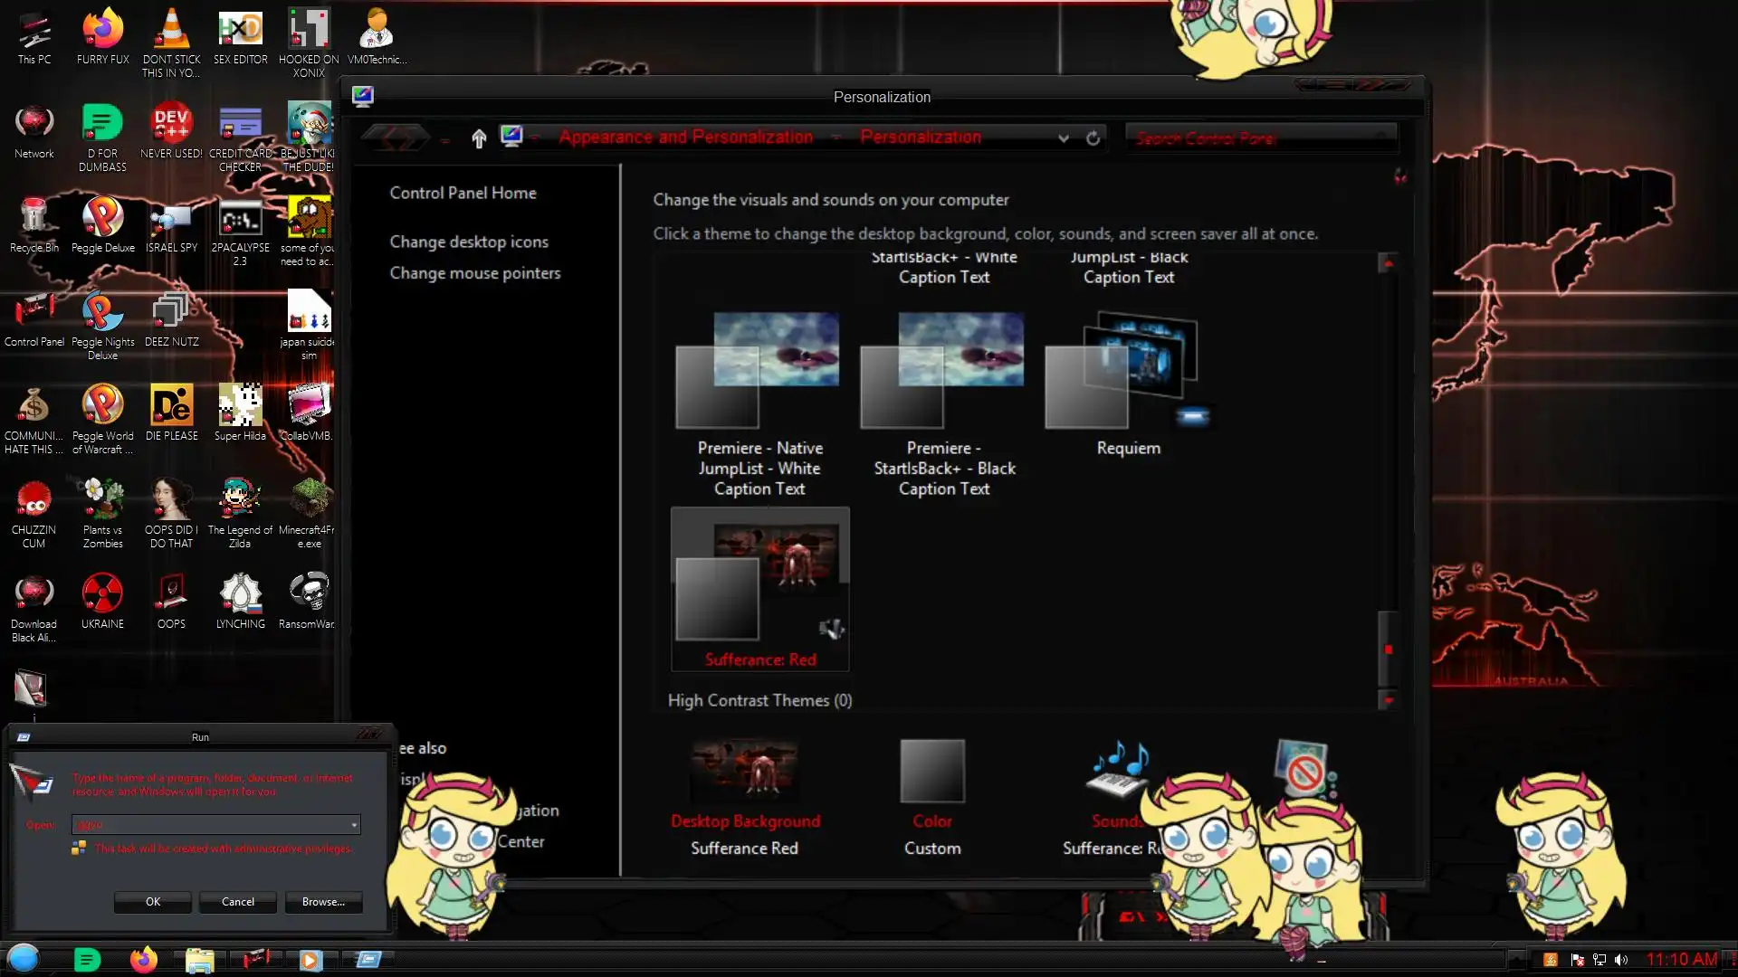Click the File Explorer taskbar icon
Image resolution: width=1738 pixels, height=977 pixels.
[x=199, y=959]
